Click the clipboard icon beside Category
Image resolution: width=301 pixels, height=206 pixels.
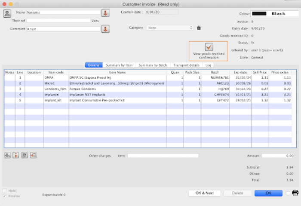click(199, 28)
